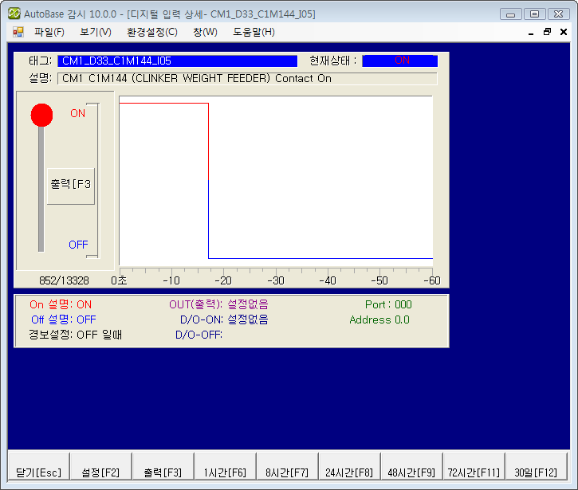The width and height of the screenshot is (578, 490).
Task: Show the 1시간[F6] trend range
Action: pyautogui.click(x=225, y=467)
